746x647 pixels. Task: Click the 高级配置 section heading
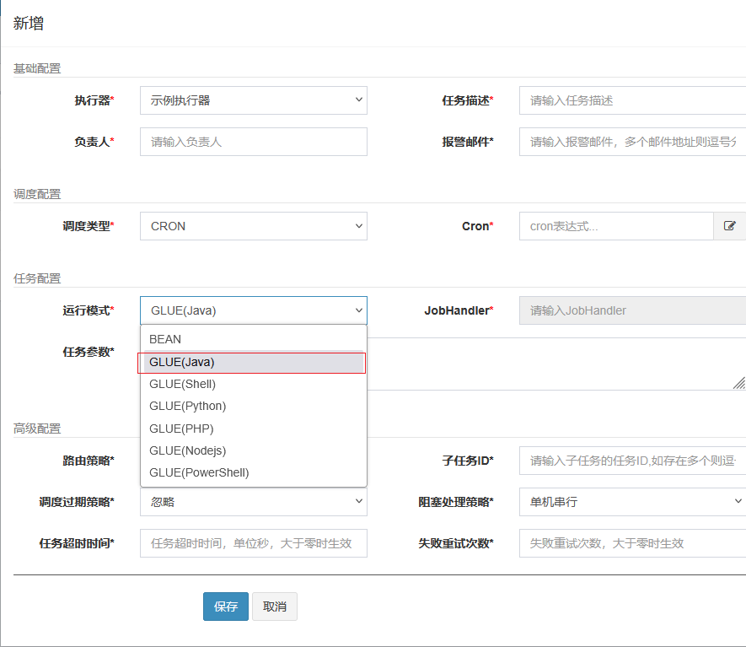point(37,429)
